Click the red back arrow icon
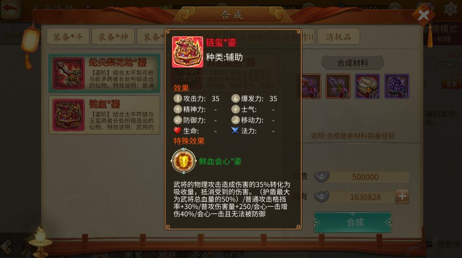Screen dimensions: 462x258 coord(10,9)
